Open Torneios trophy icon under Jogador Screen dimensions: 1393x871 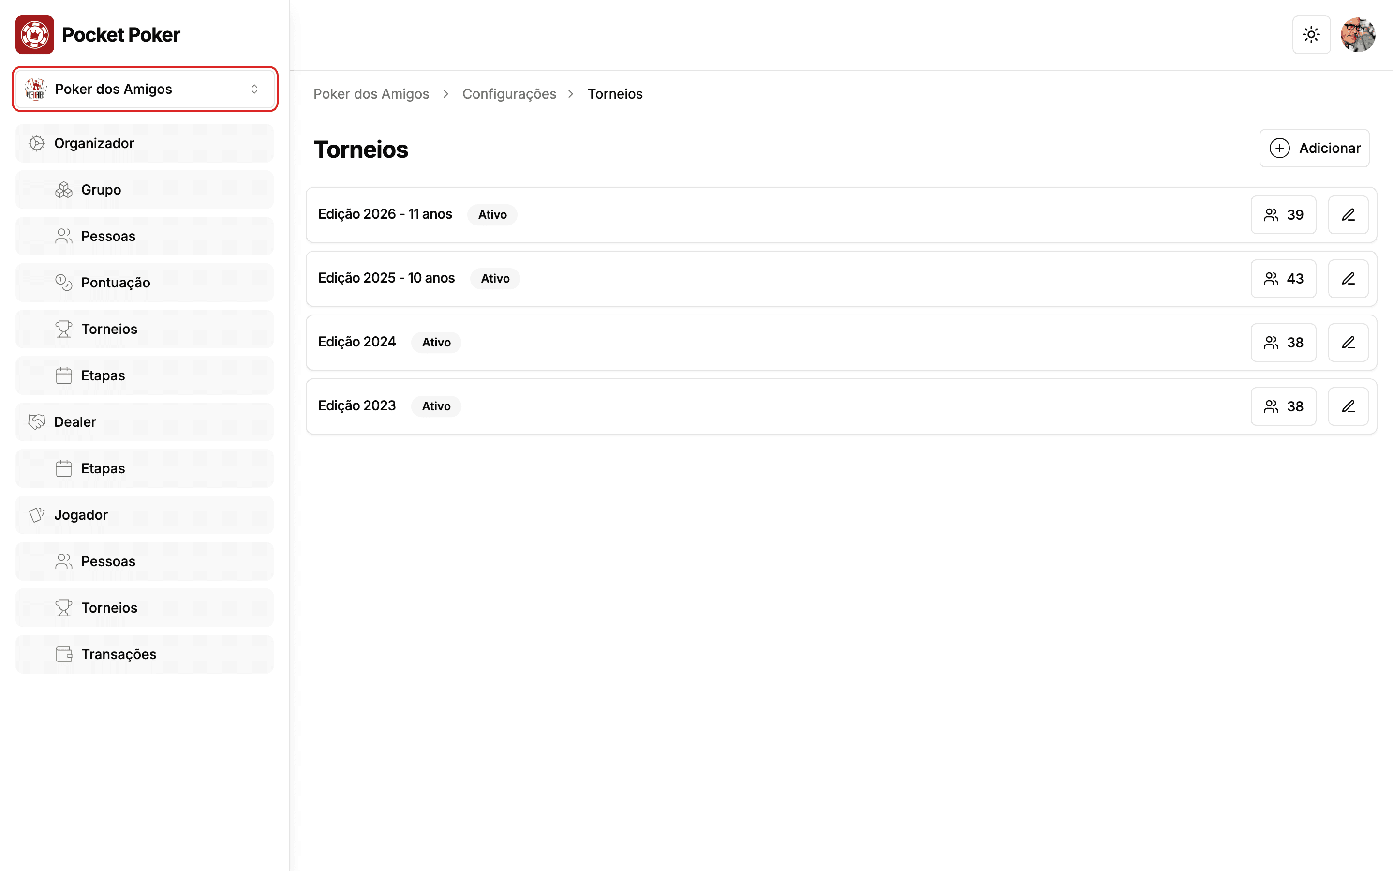[x=145, y=608]
